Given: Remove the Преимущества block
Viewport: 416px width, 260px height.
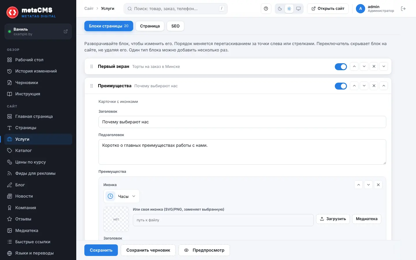Looking at the screenshot, I should click(374, 86).
